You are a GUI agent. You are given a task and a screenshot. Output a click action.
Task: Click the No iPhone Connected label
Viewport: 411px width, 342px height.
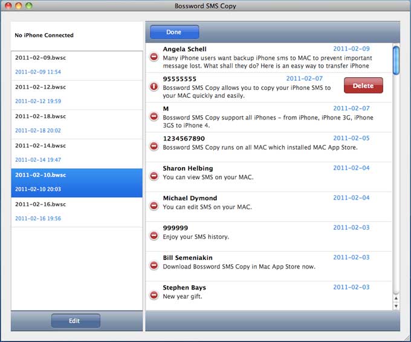click(x=44, y=35)
